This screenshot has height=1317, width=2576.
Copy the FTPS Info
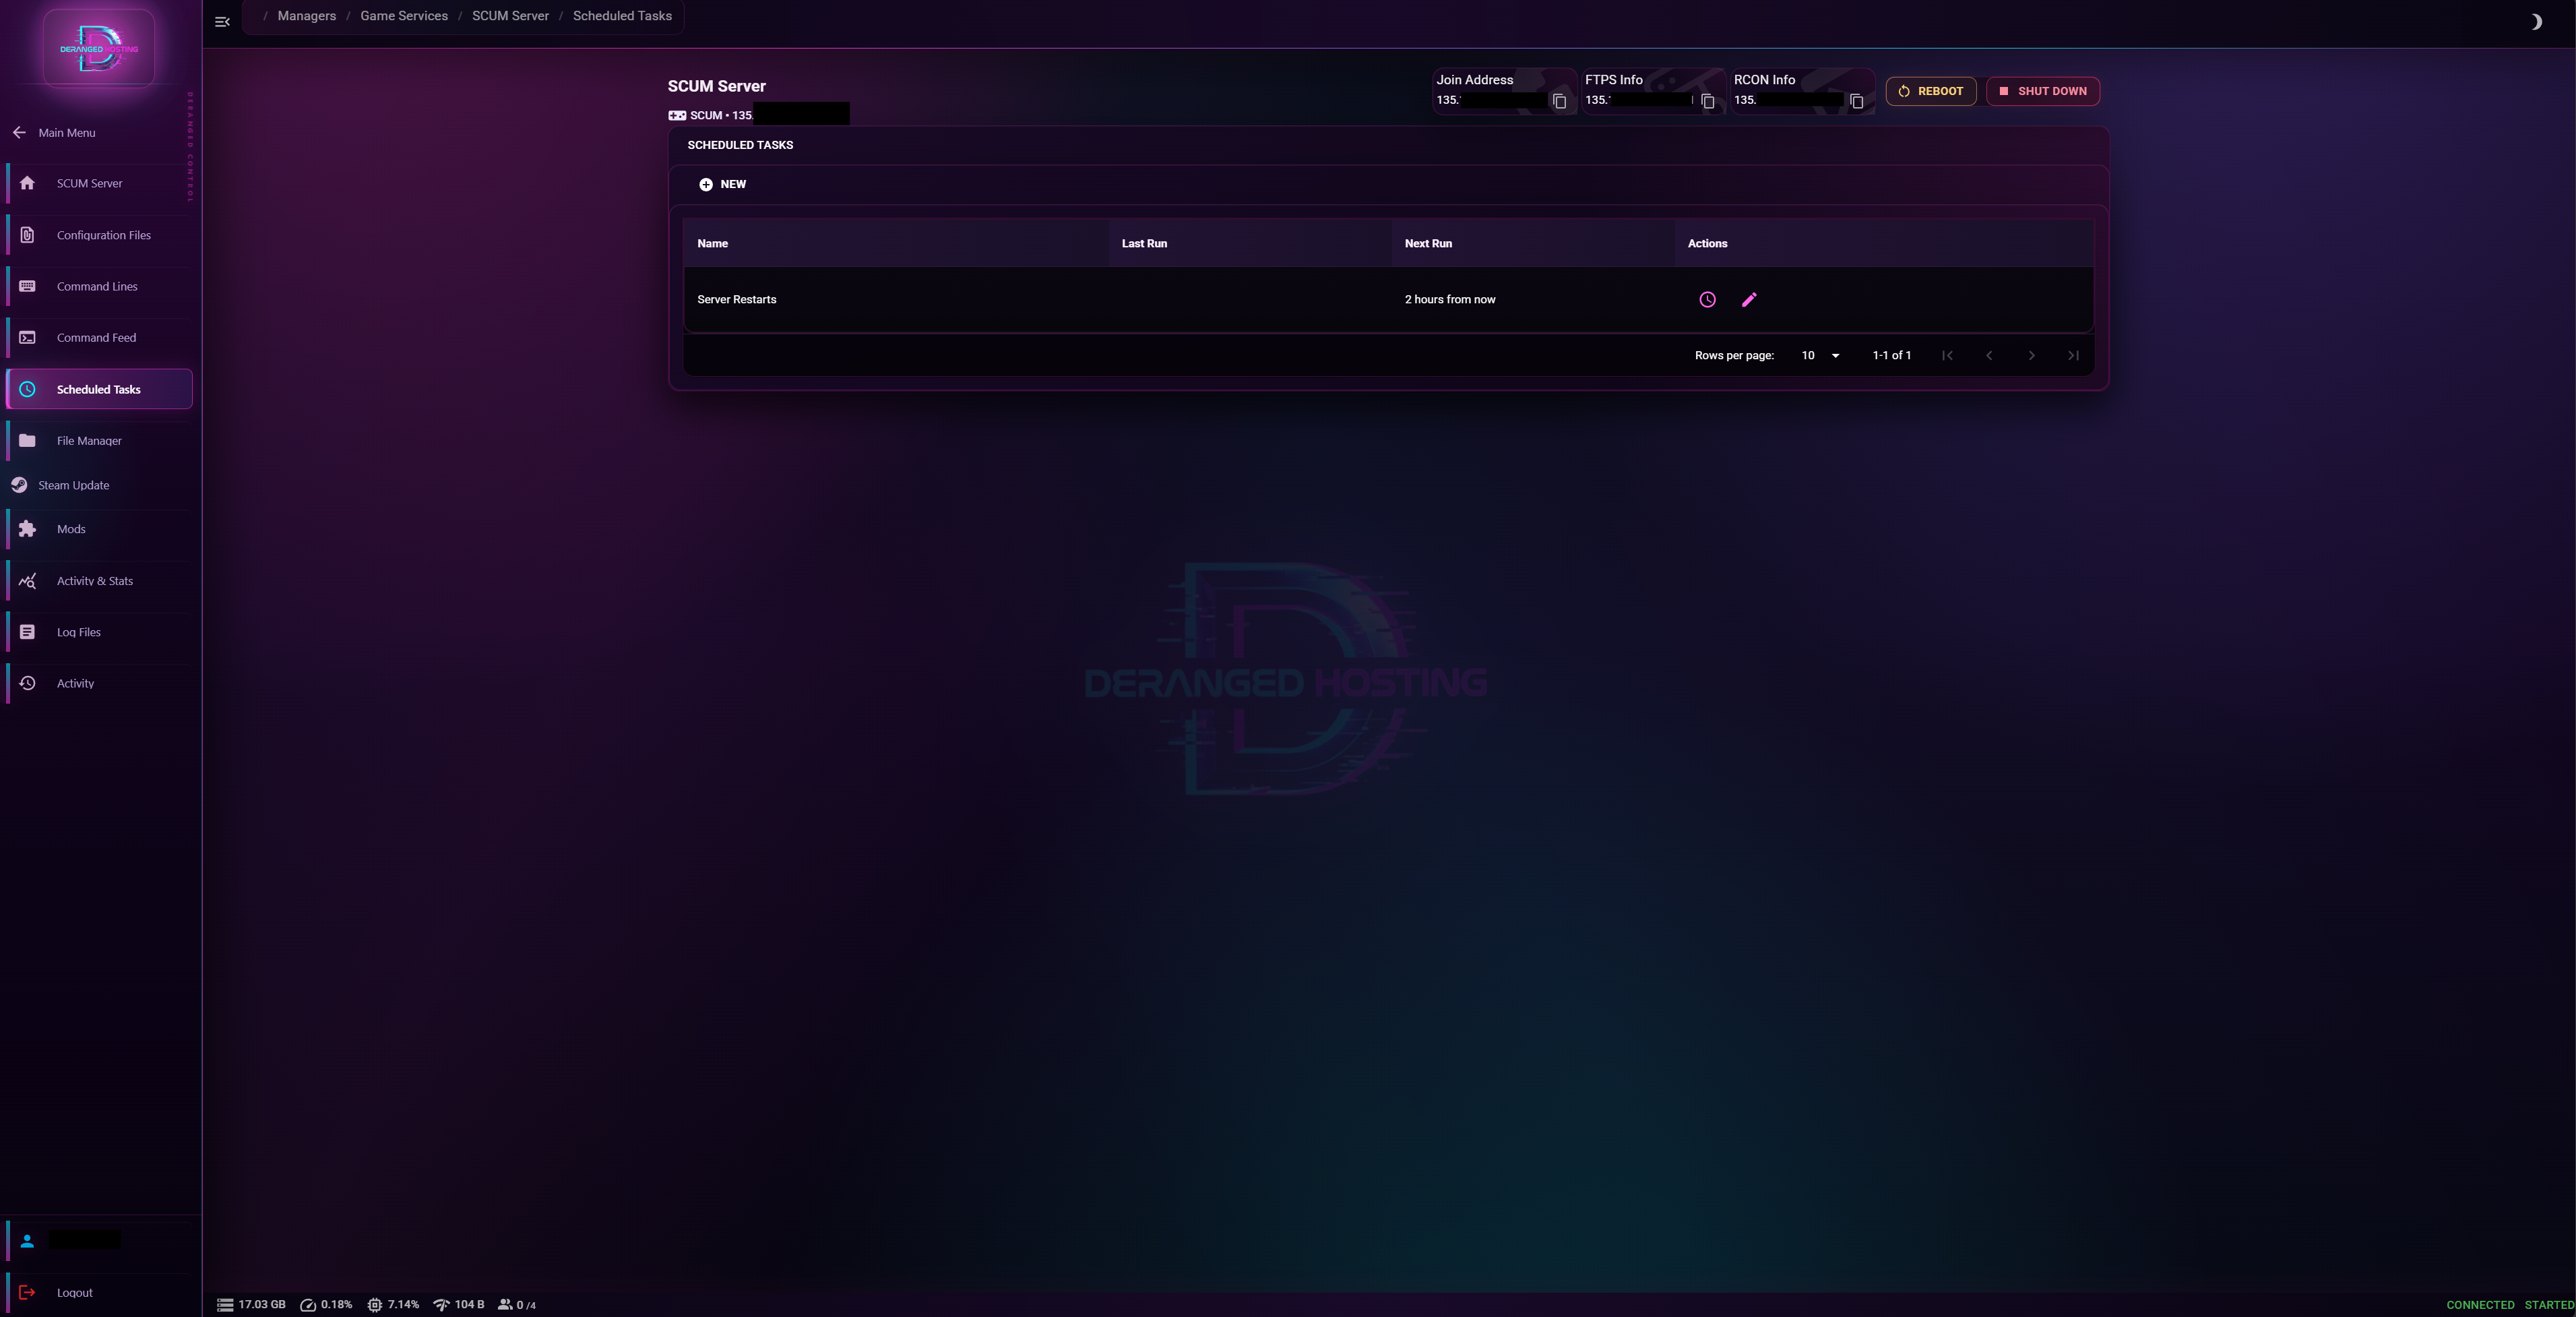(1708, 101)
